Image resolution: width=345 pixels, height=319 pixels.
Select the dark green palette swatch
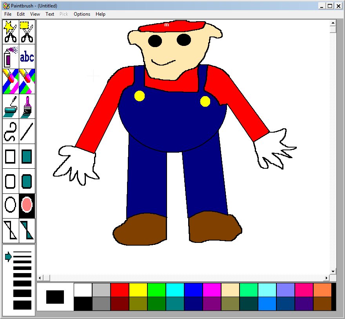[x=157, y=304]
